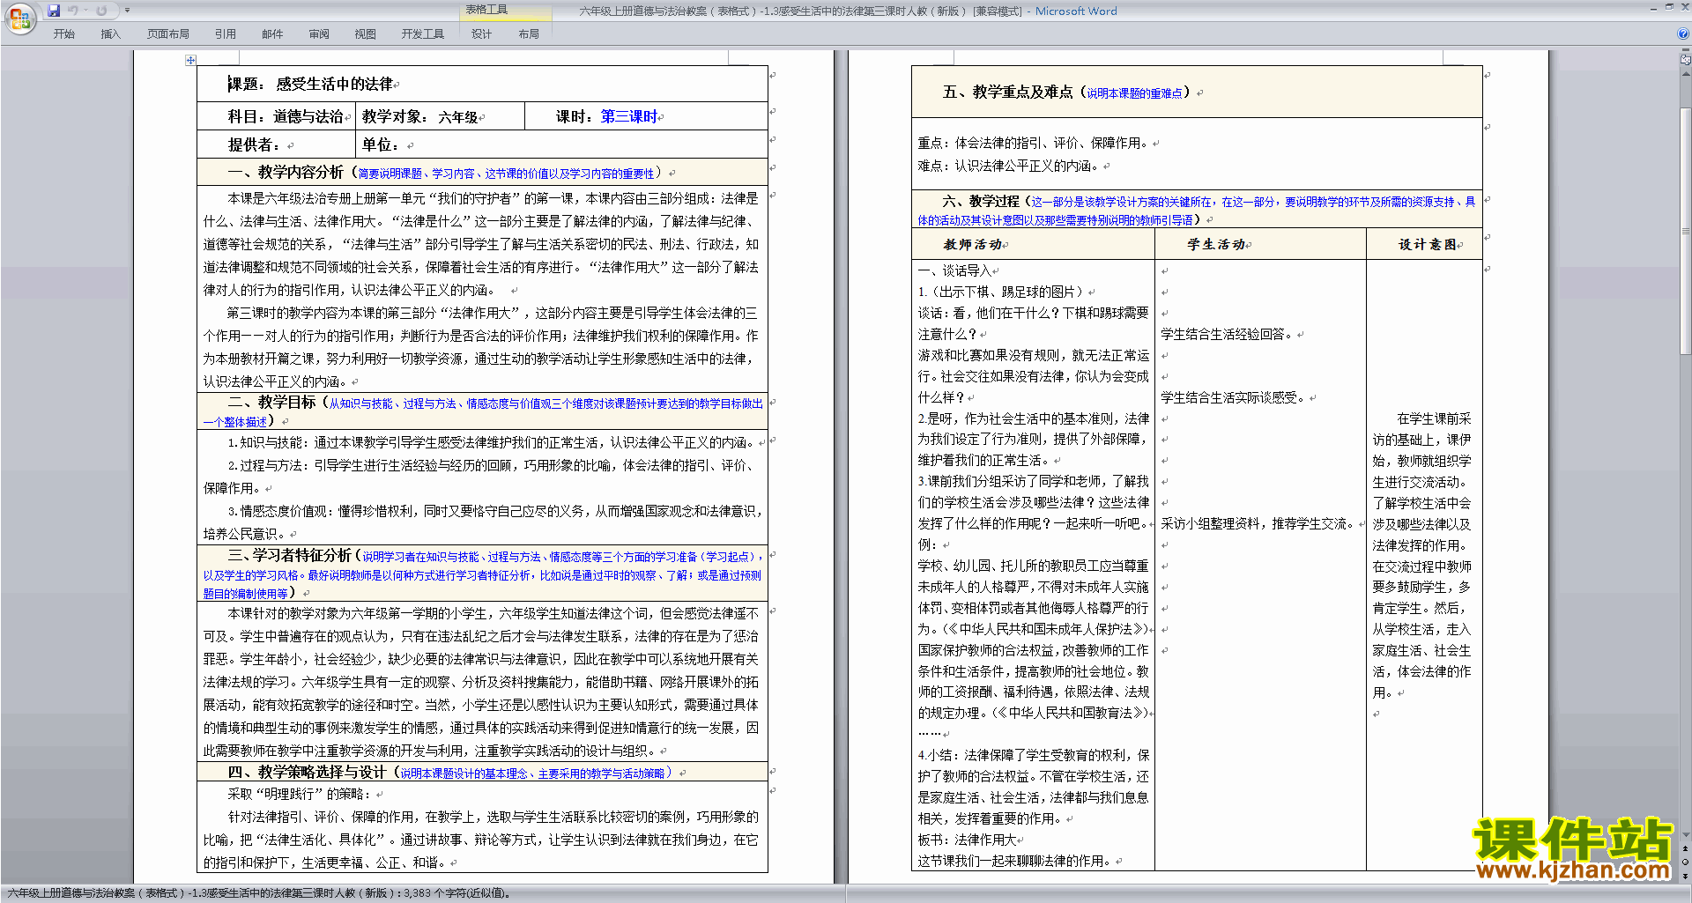Click the 教学对象：六年级 cell
This screenshot has width=1692, height=903.
pos(440,116)
